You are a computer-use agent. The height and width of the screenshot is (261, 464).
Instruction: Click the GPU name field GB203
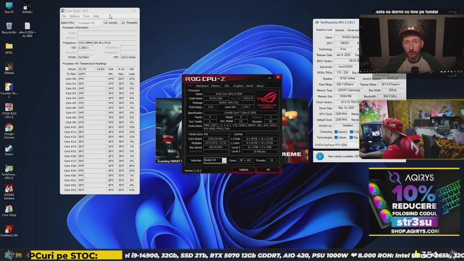point(344,43)
